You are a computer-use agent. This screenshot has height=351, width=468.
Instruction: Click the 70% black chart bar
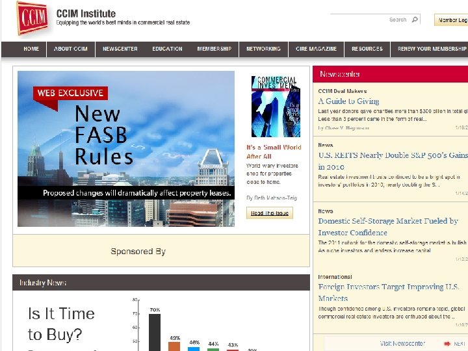tap(155, 332)
